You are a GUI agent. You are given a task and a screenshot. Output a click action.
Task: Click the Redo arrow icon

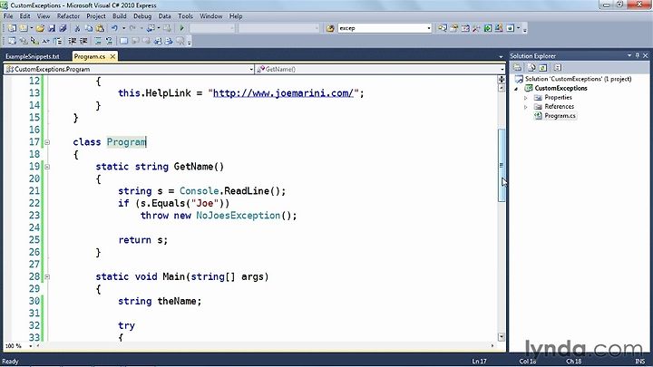pyautogui.click(x=132, y=28)
